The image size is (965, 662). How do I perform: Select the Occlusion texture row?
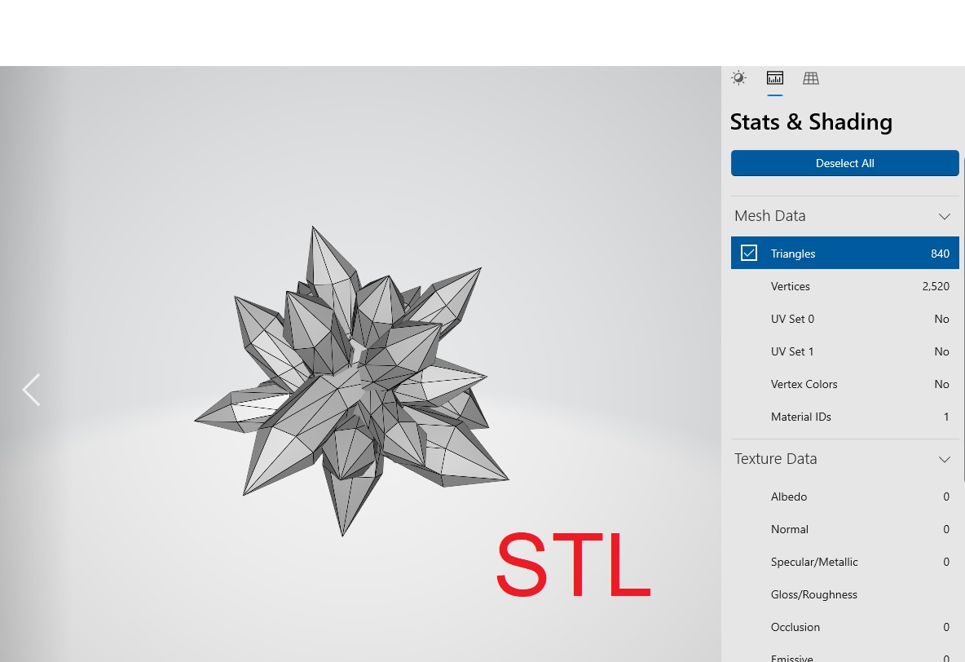click(844, 628)
